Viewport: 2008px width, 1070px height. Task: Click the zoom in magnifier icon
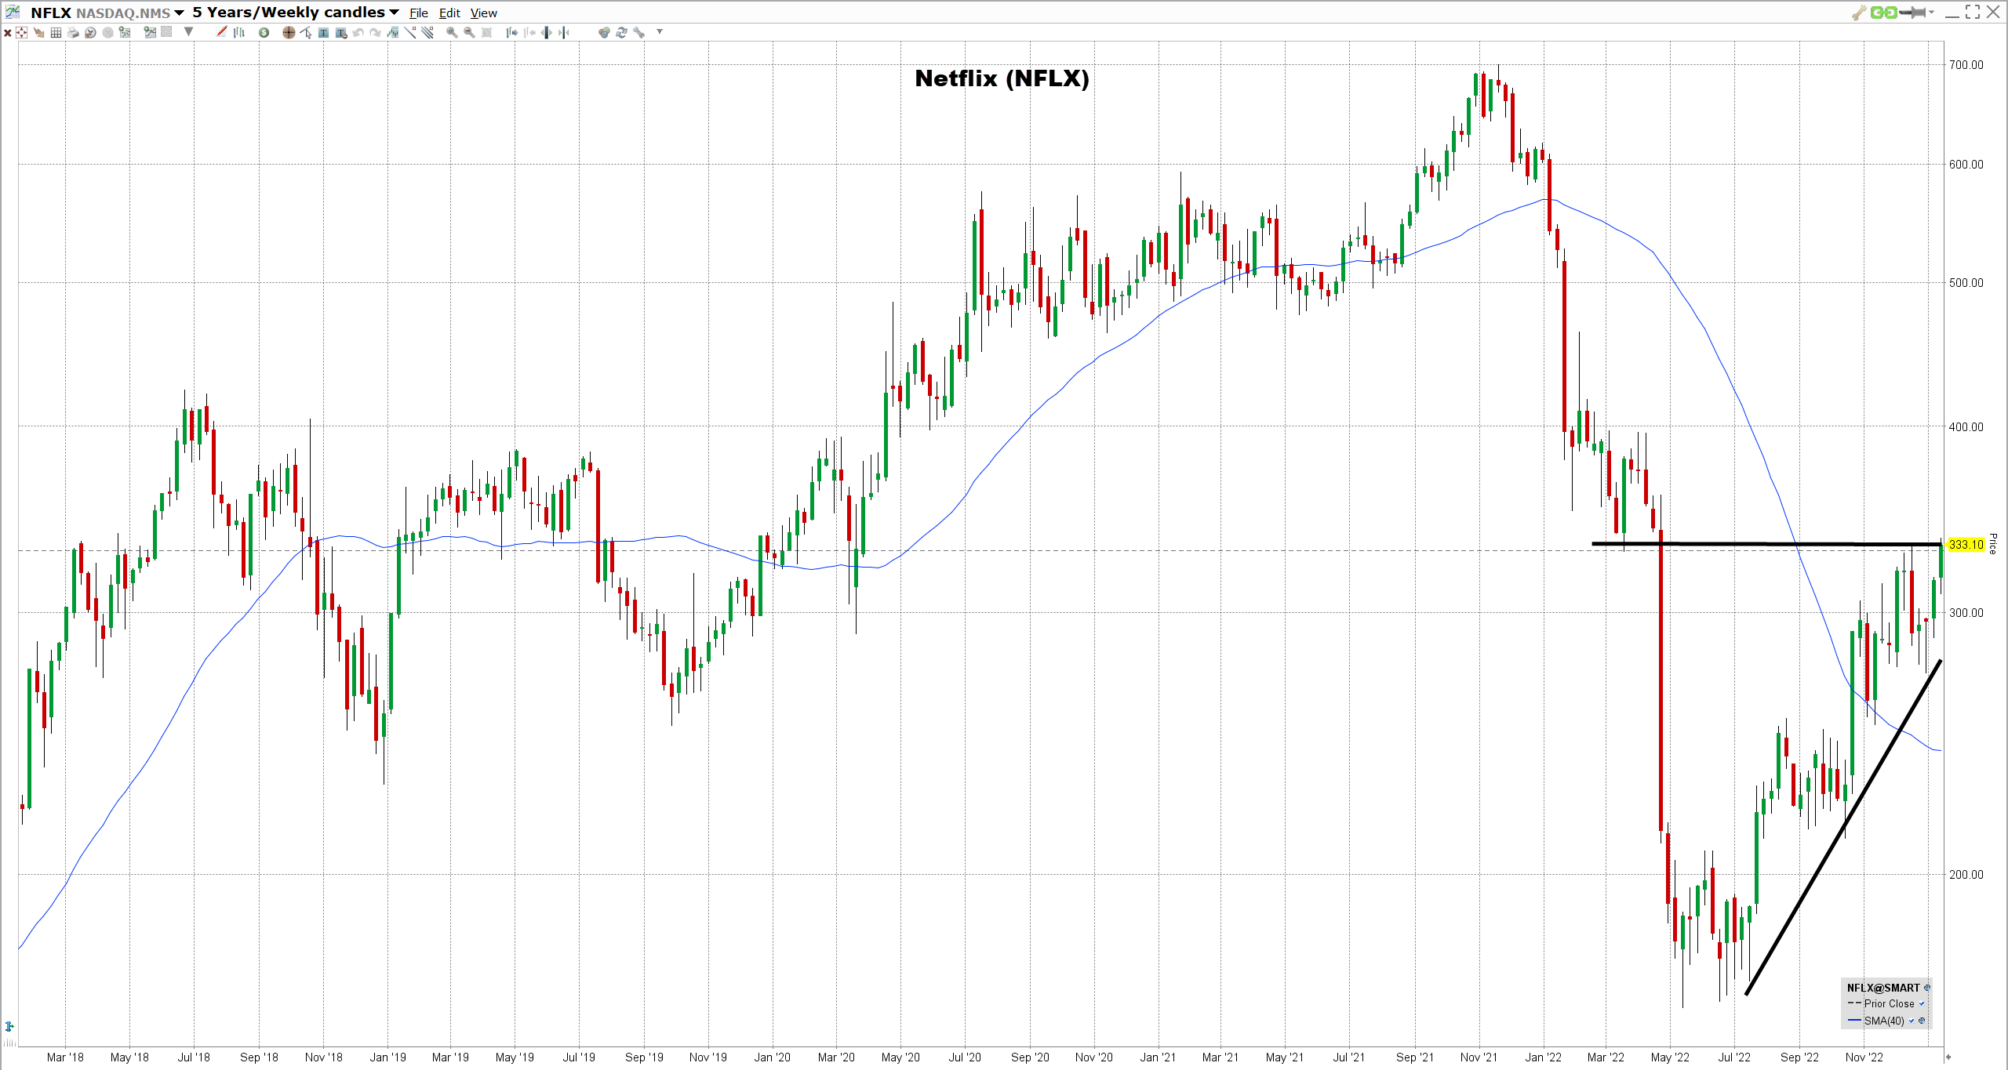coord(452,32)
